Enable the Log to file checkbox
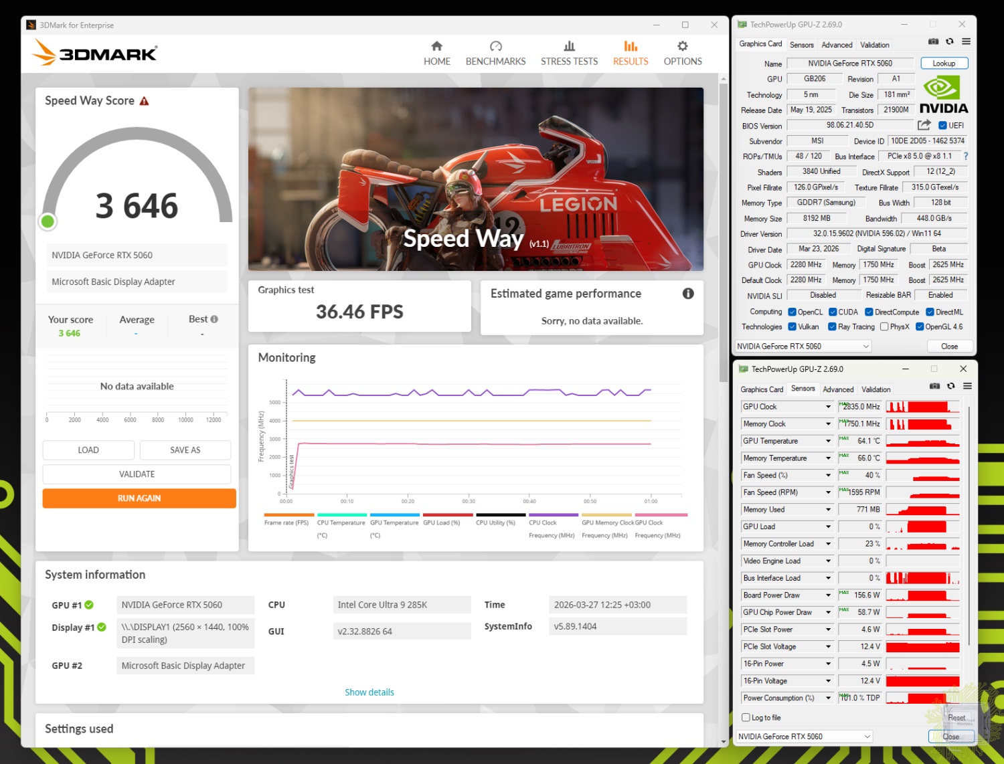The height and width of the screenshot is (764, 1004). (x=746, y=718)
